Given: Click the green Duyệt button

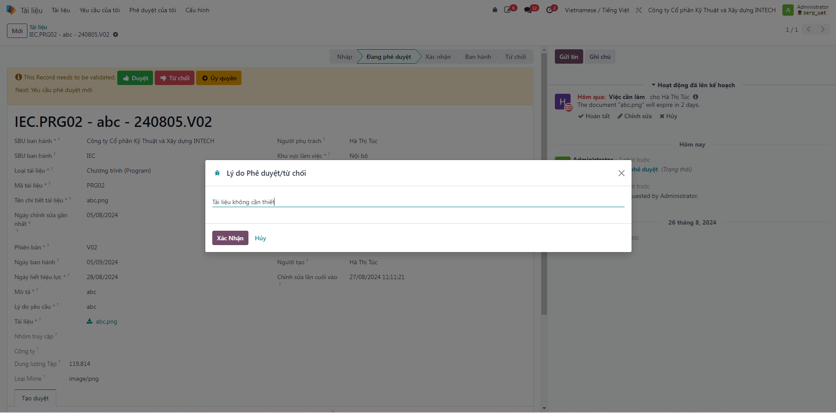Looking at the screenshot, I should [135, 78].
